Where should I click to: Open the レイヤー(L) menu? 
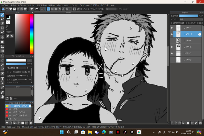(x=22, y=5)
